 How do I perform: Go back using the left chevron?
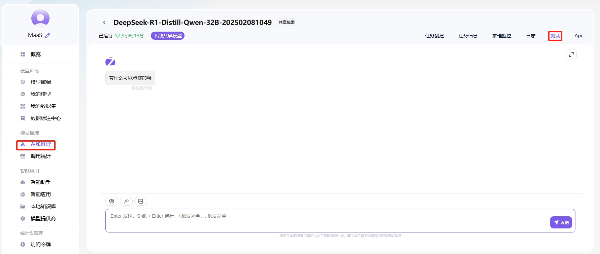[x=104, y=22]
